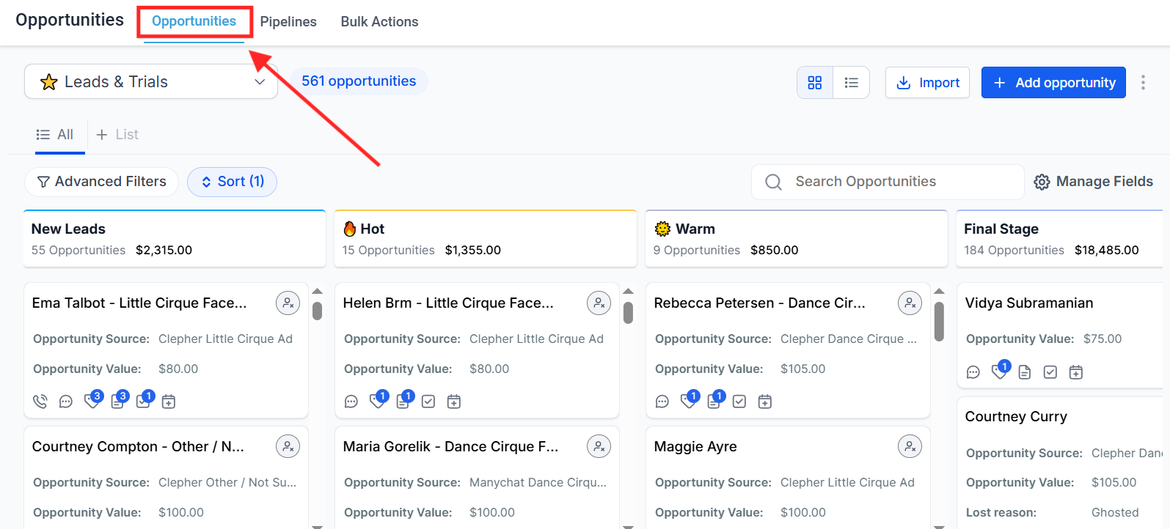Expand the Leads & Trials pipeline dropdown
Image resolution: width=1170 pixels, height=529 pixels.
151,82
